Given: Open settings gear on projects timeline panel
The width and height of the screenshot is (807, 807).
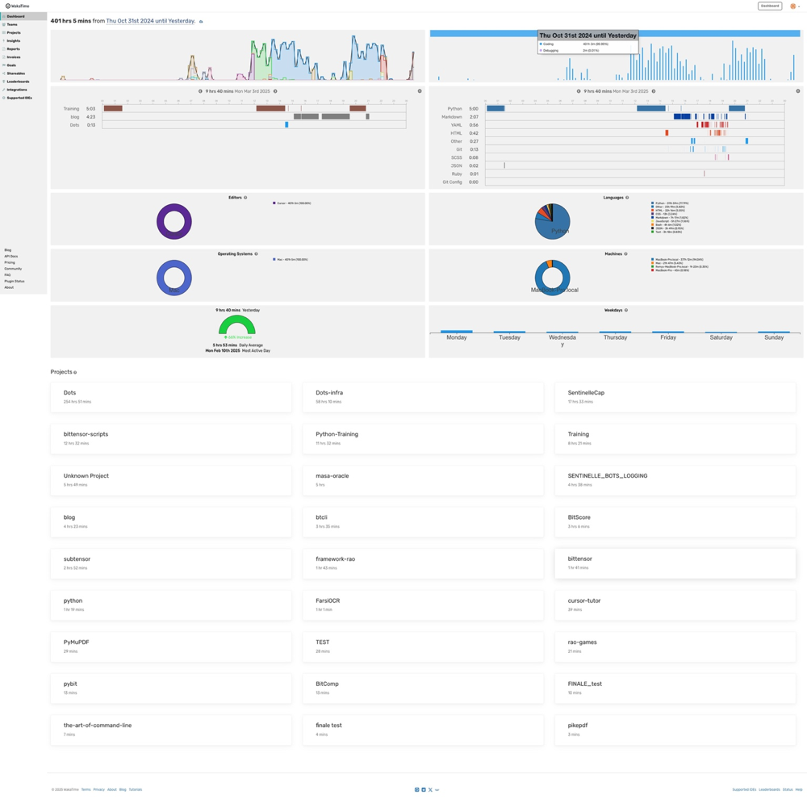Looking at the screenshot, I should point(420,91).
